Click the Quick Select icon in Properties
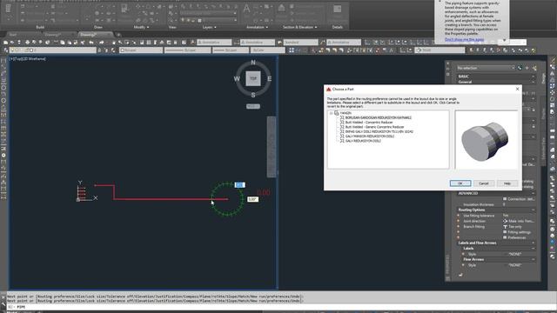This screenshot has height=313, width=557. tap(534, 68)
